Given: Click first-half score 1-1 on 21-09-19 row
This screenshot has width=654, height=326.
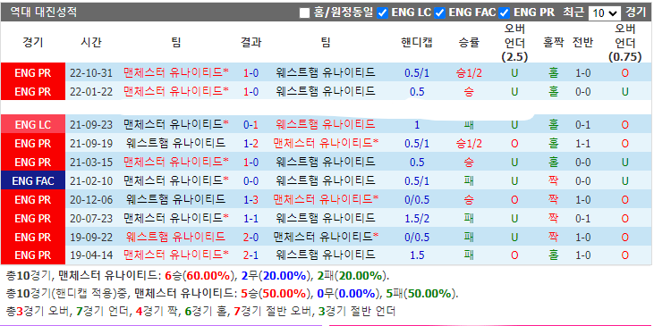Looking at the screenshot, I should pyautogui.click(x=582, y=144).
